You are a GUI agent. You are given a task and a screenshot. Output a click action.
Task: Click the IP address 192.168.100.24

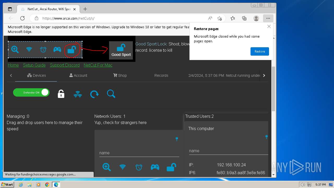(x=231, y=165)
